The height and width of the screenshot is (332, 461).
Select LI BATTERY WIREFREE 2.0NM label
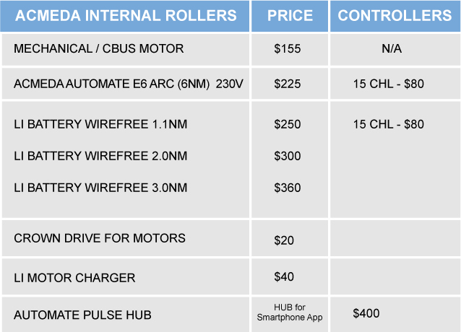tap(100, 156)
